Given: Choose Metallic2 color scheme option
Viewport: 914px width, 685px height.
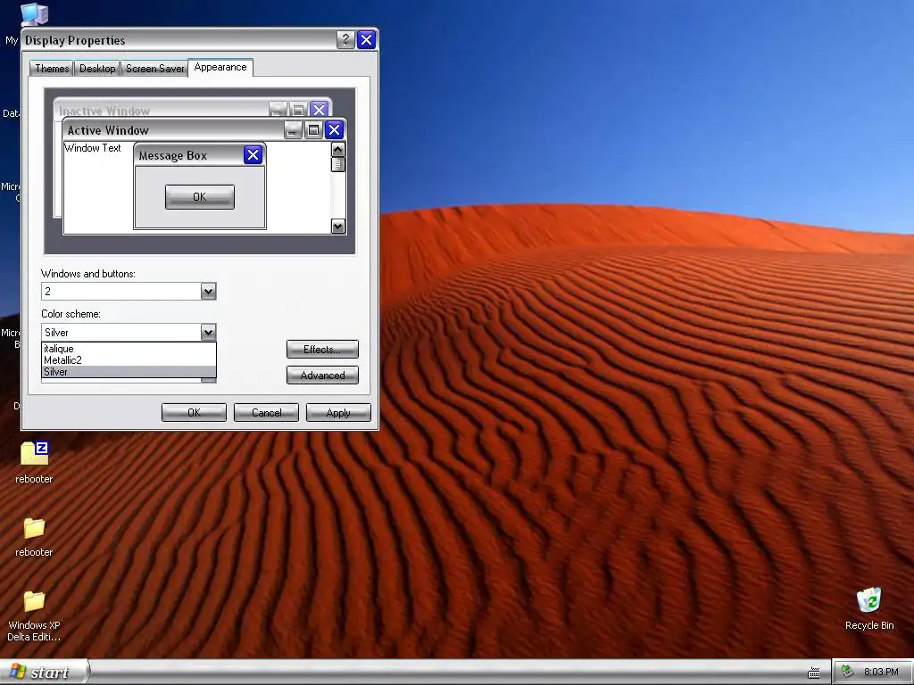Looking at the screenshot, I should pyautogui.click(x=129, y=360).
